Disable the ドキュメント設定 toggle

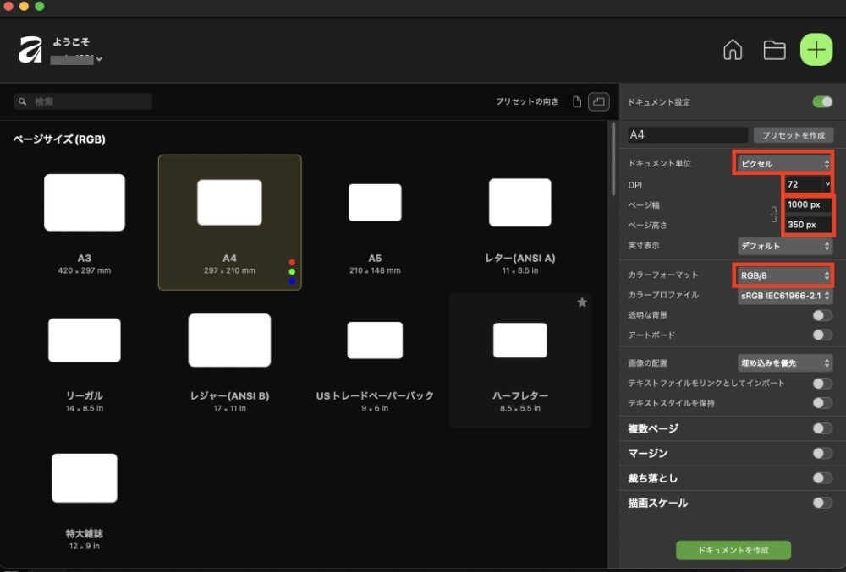tap(821, 101)
